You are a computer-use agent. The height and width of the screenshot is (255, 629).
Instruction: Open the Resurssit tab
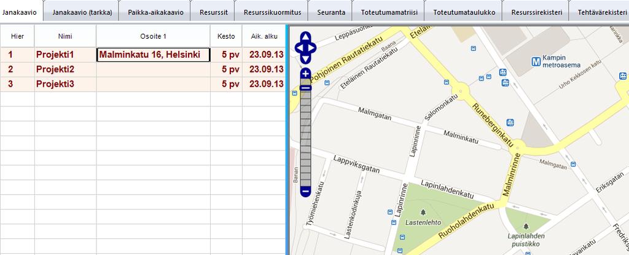point(214,12)
